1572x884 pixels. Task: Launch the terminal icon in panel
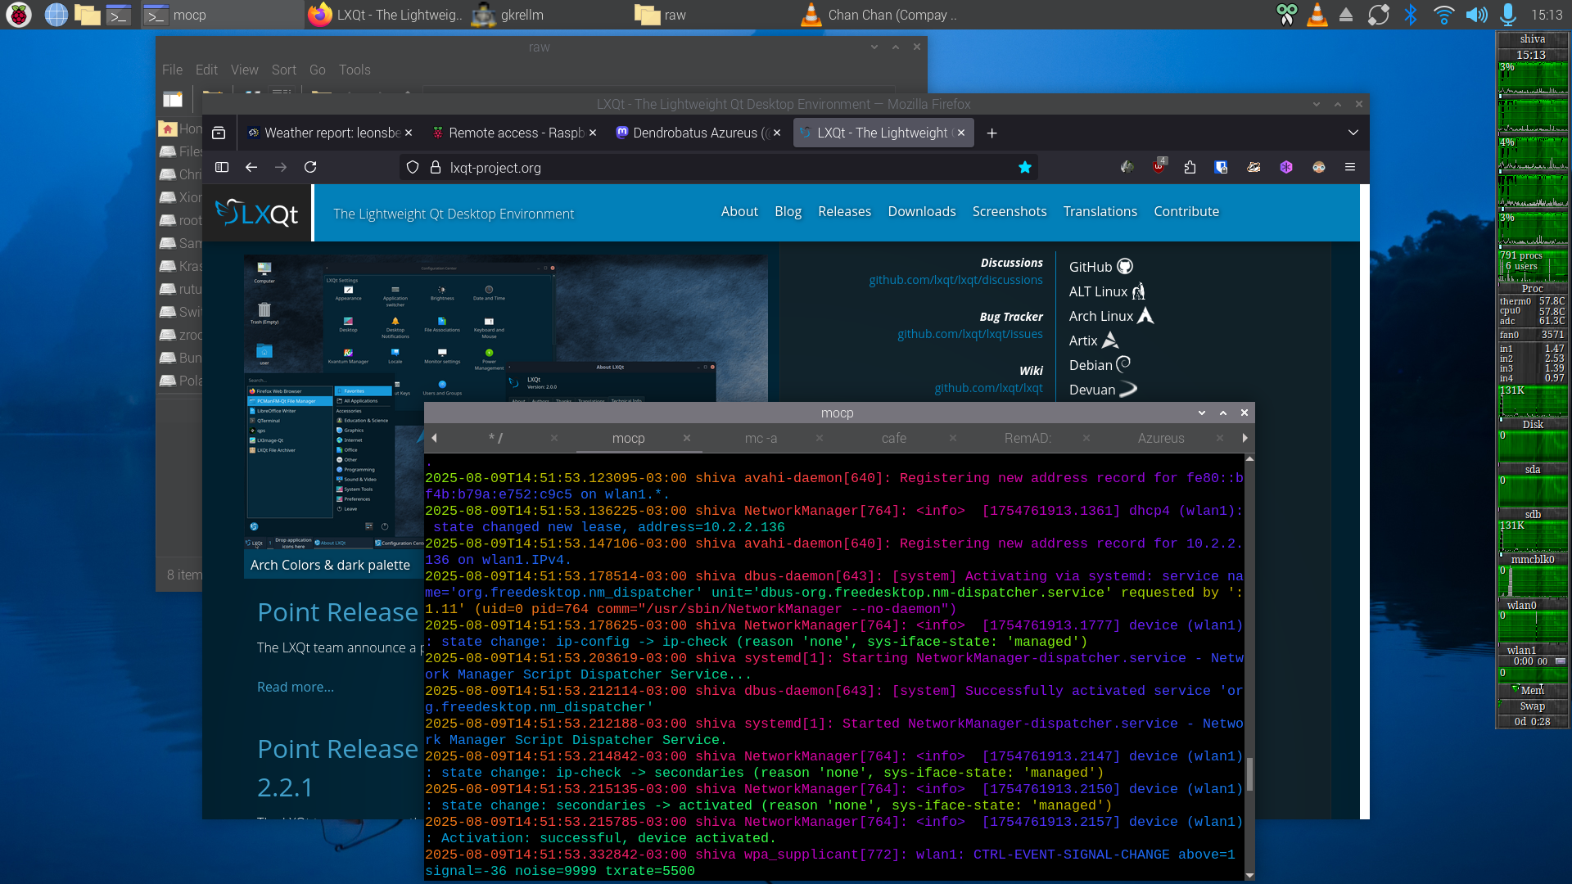[x=118, y=15]
